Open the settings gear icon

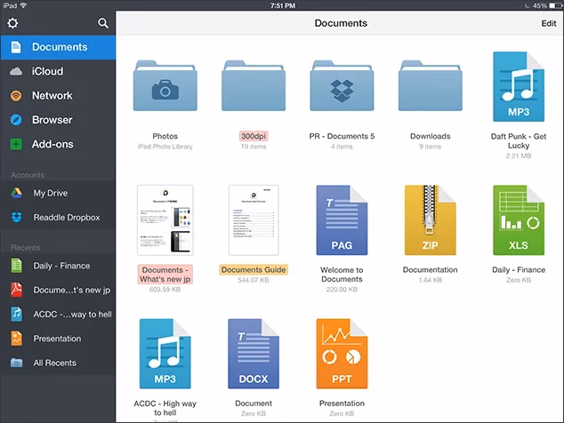(12, 23)
